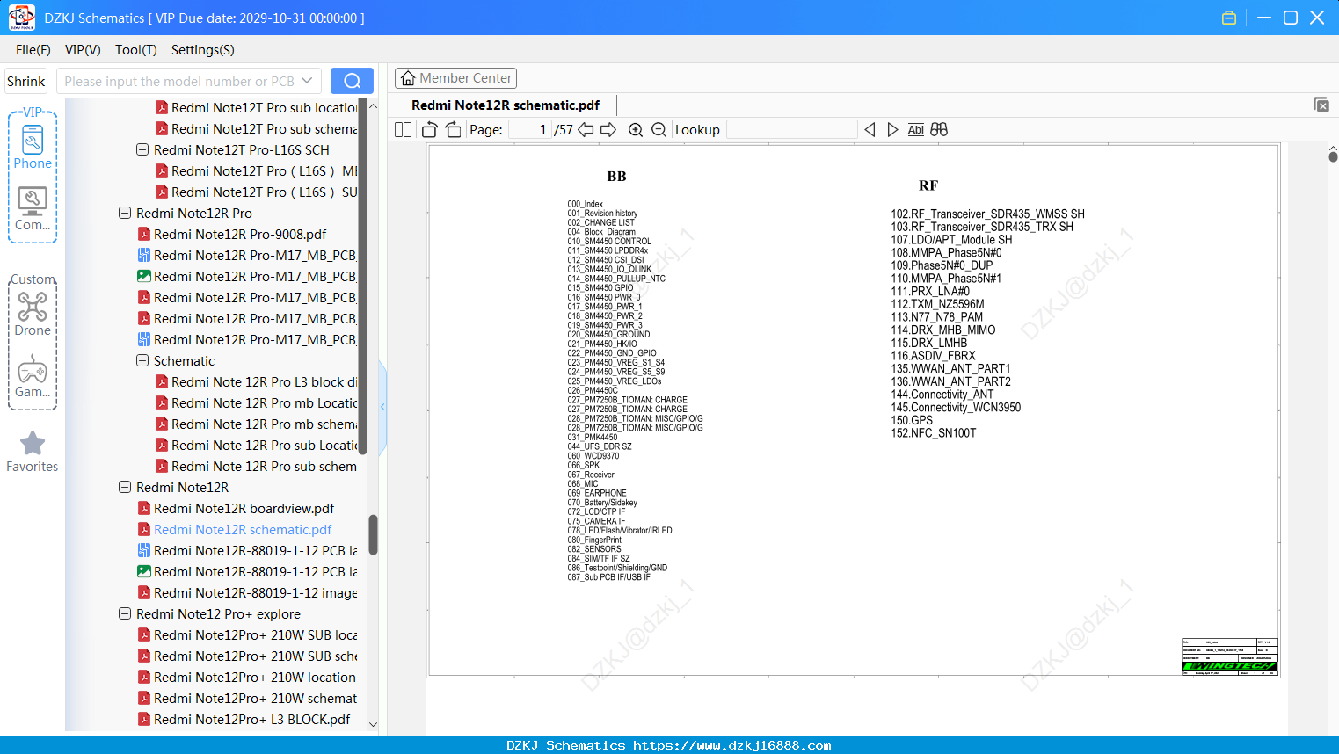Open the Game console category

coord(33,376)
